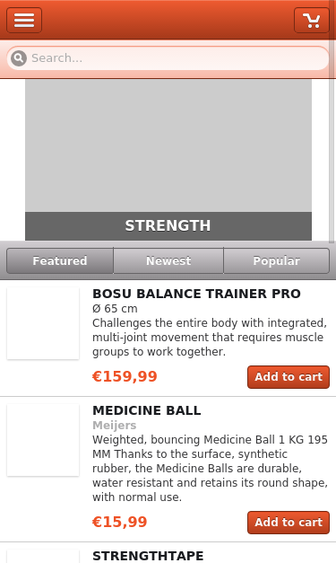Open the Strength category banner image
This screenshot has width=336, height=563.
[168, 145]
